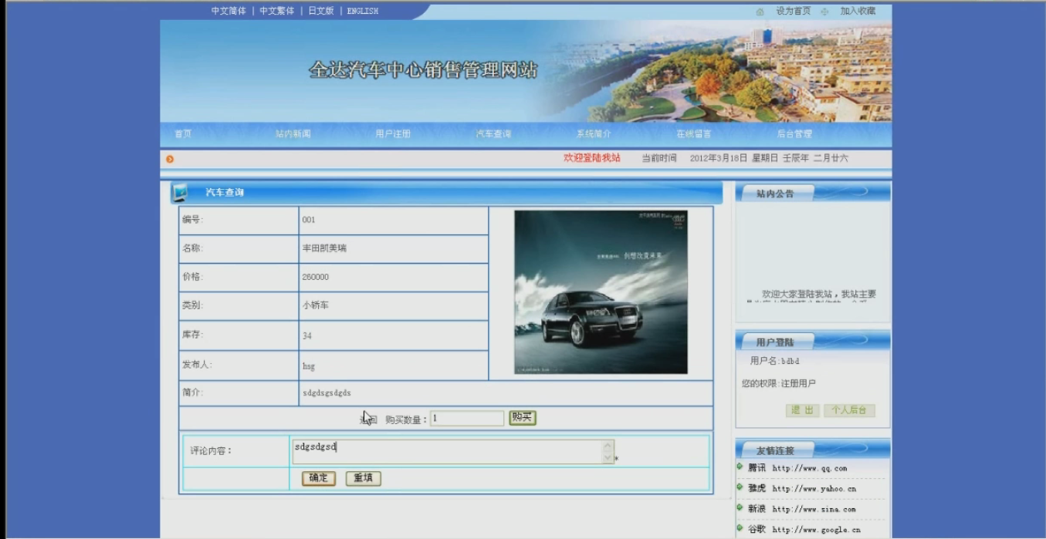The width and height of the screenshot is (1046, 539).
Task: Click the home icon beside 设为首页
Action: tap(760, 12)
